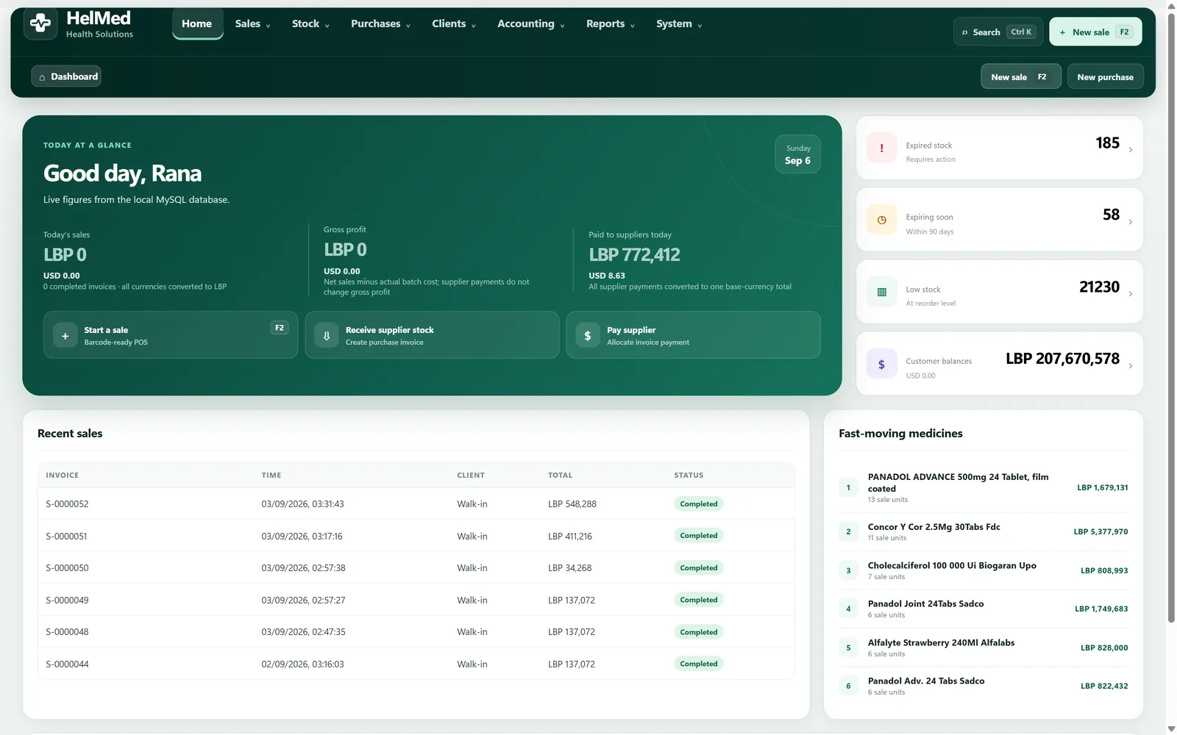This screenshot has width=1177, height=735.
Task: Open the Customer balances card chevron
Action: (x=1131, y=366)
